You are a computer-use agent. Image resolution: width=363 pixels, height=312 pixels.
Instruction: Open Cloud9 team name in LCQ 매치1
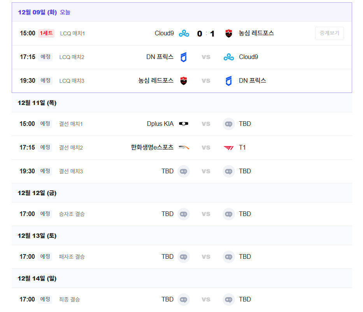[x=164, y=33]
